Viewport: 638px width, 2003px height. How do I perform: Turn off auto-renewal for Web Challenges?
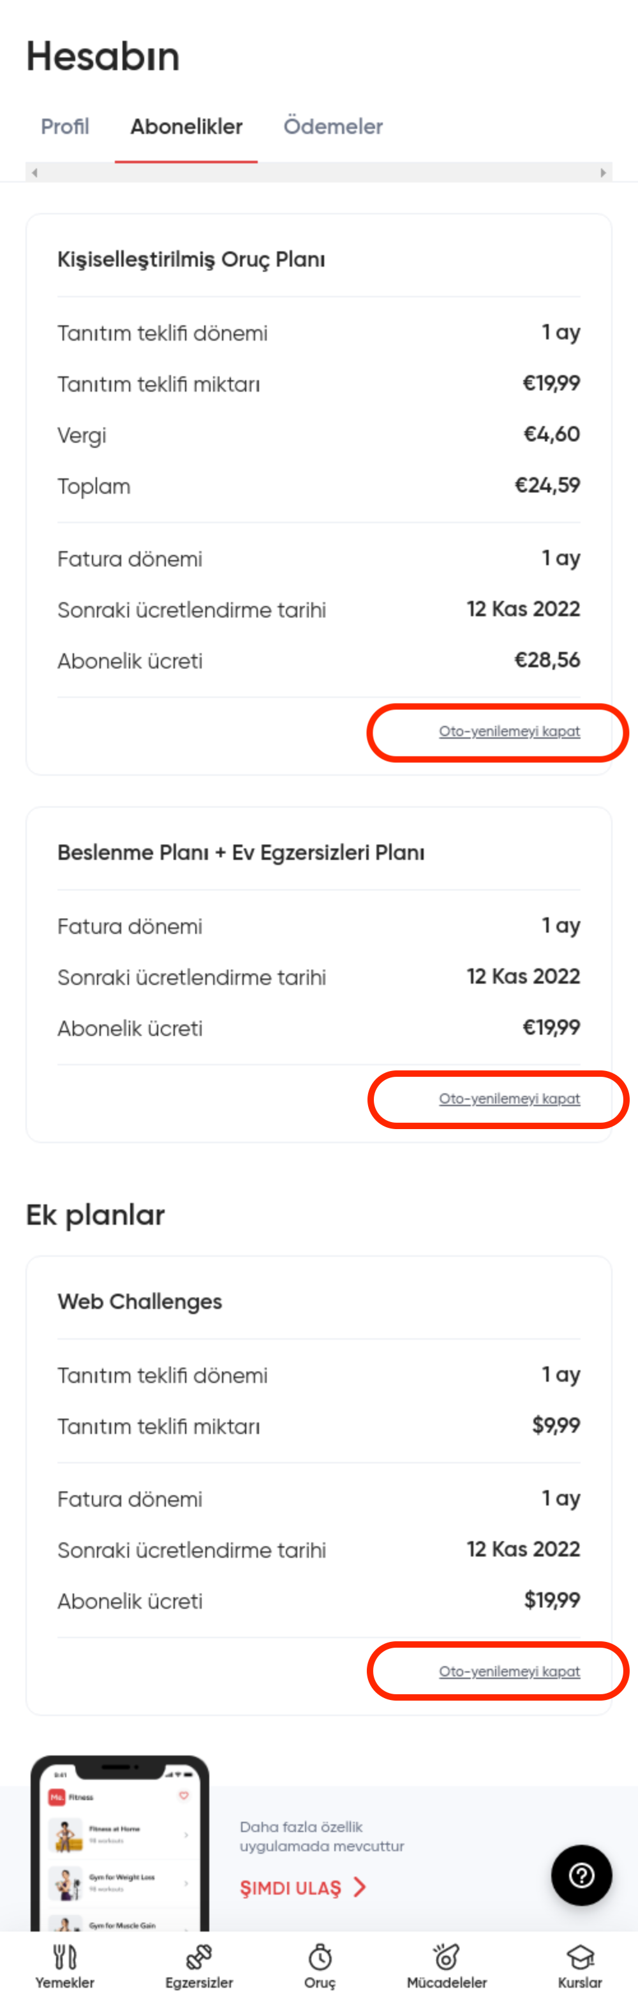click(509, 1672)
